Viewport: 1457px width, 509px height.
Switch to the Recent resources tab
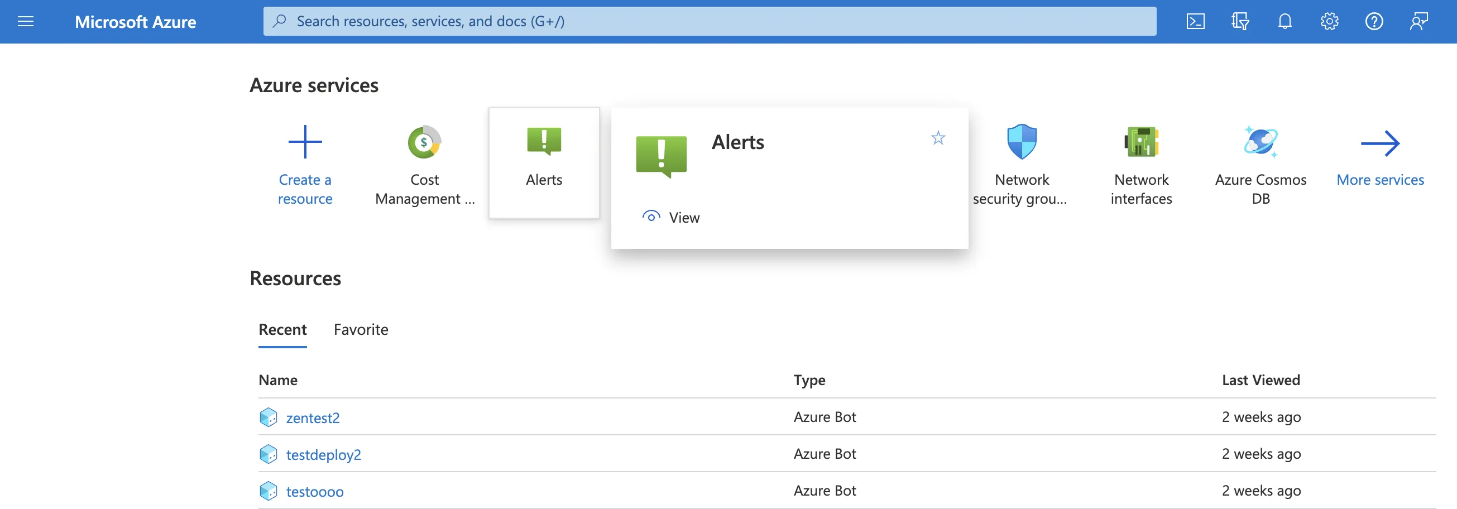point(282,329)
